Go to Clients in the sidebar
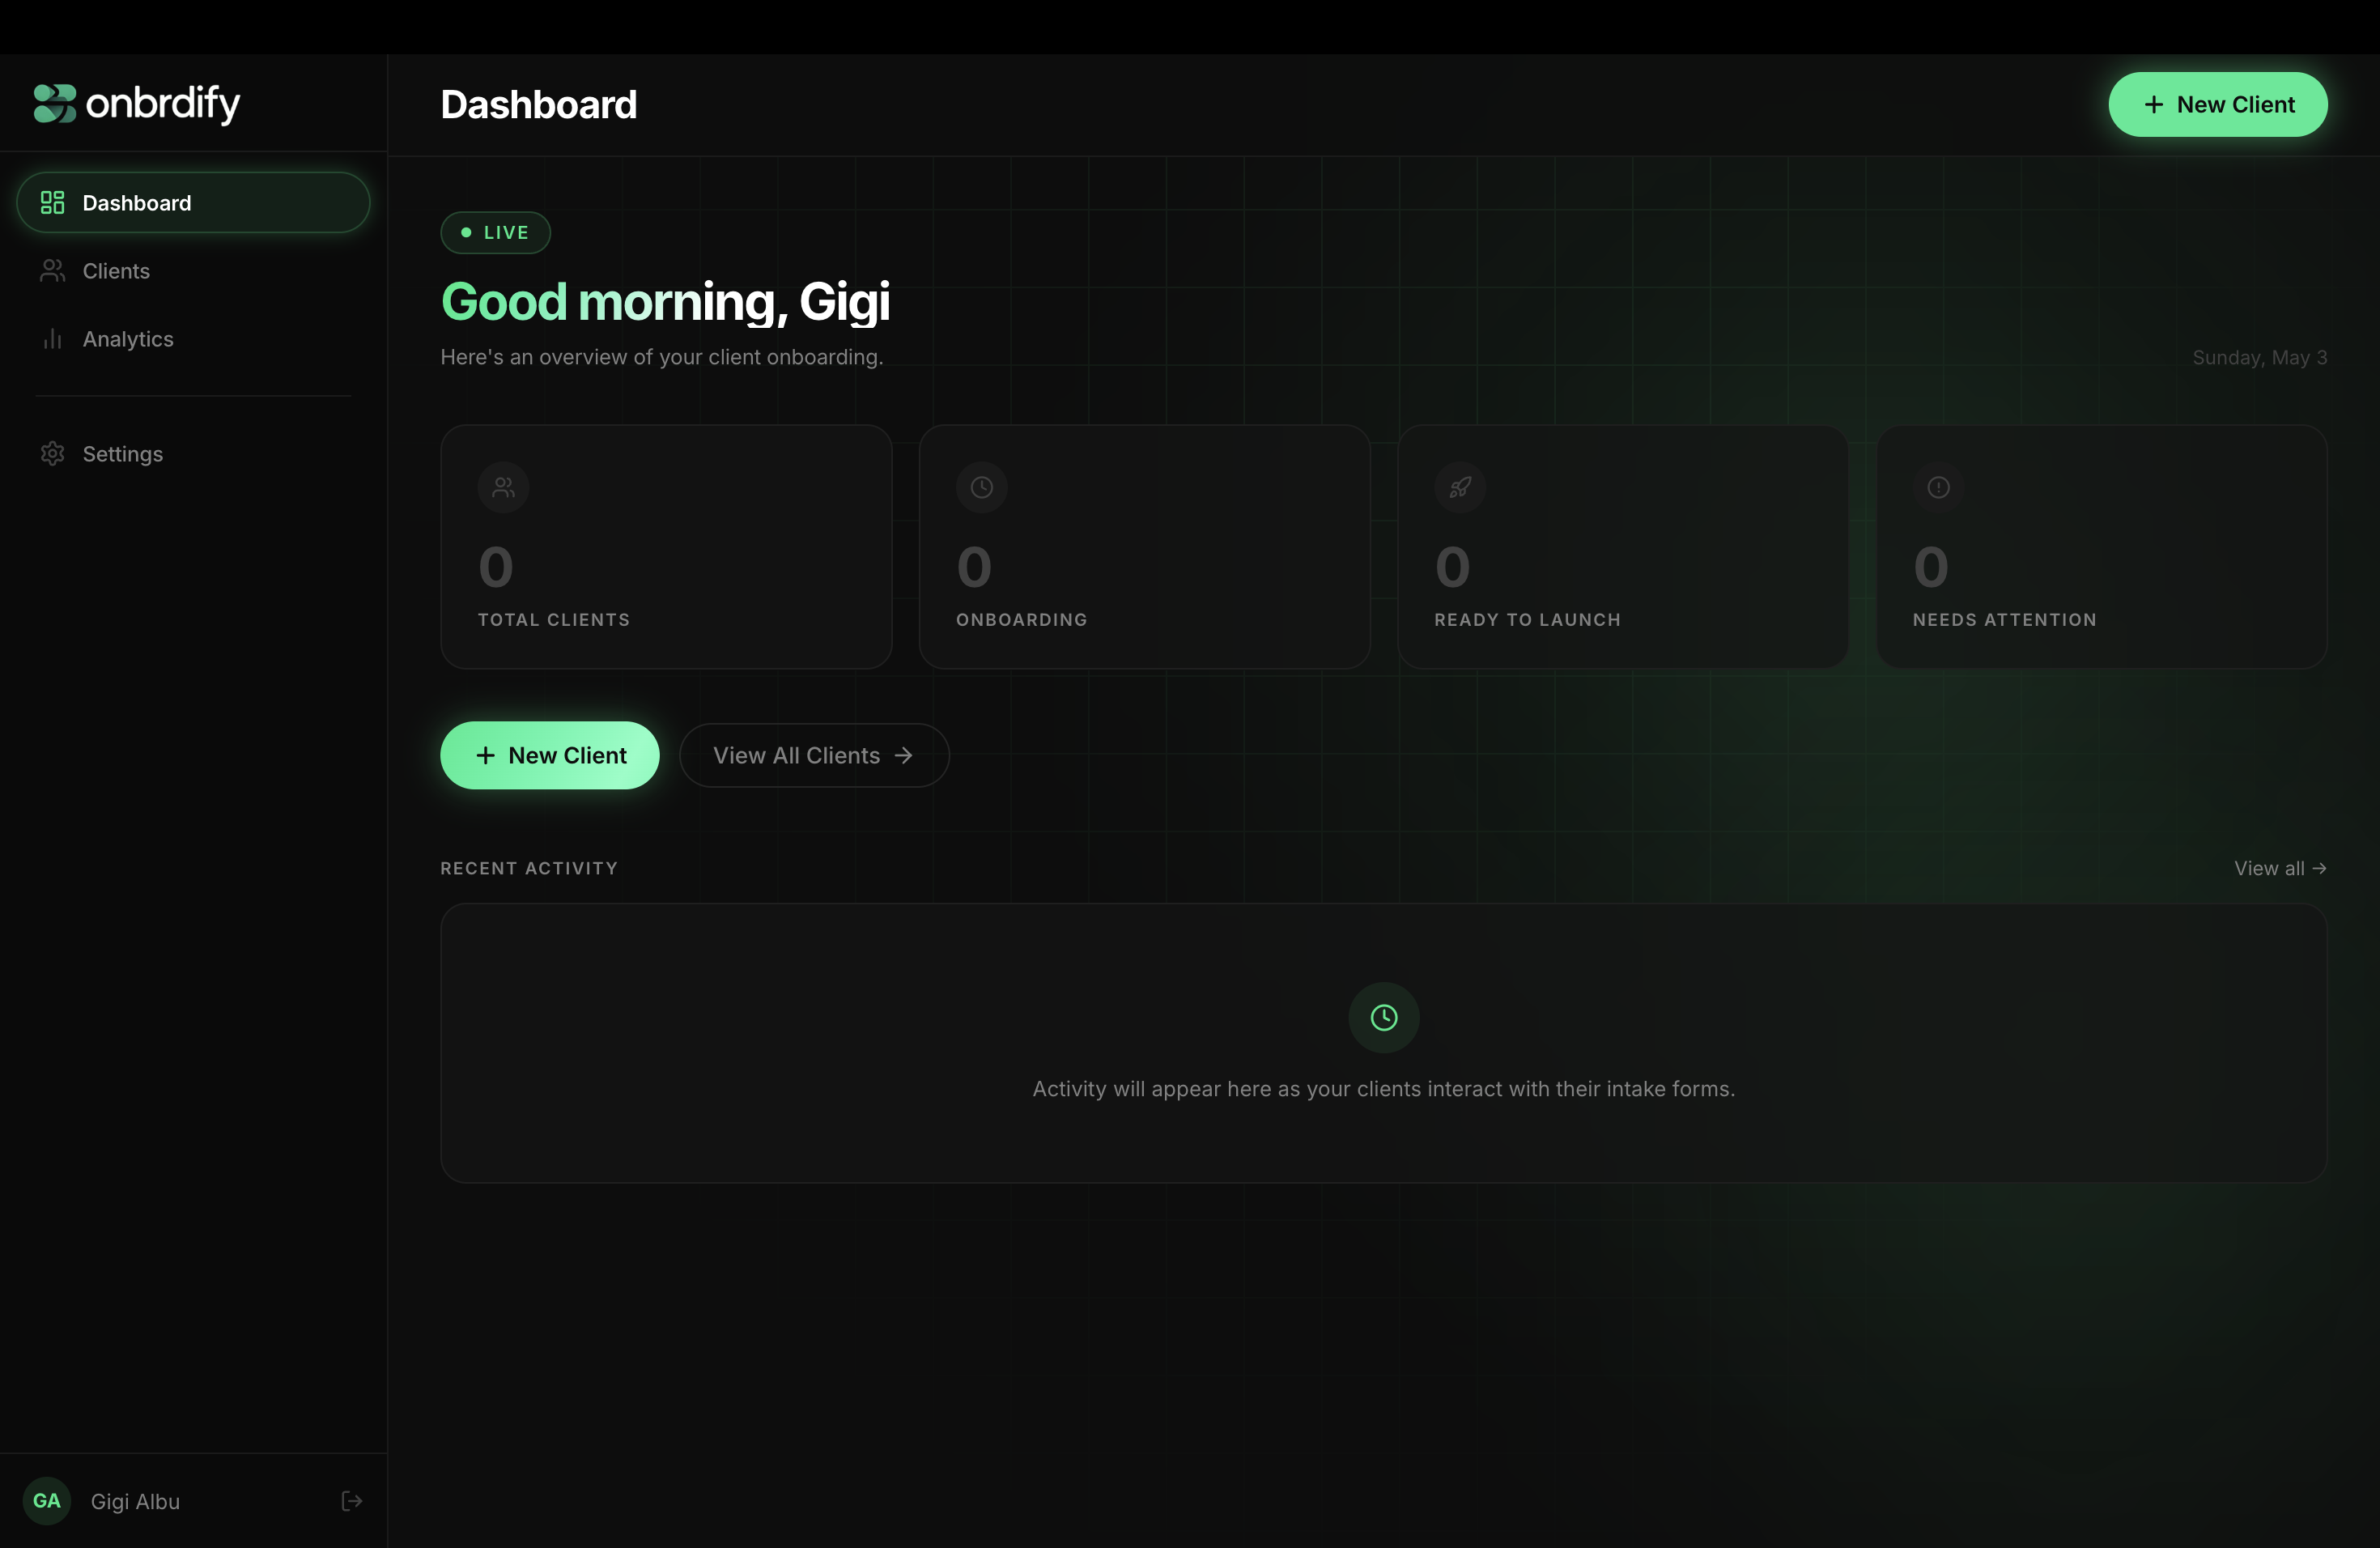Image resolution: width=2380 pixels, height=1548 pixels. click(193, 271)
